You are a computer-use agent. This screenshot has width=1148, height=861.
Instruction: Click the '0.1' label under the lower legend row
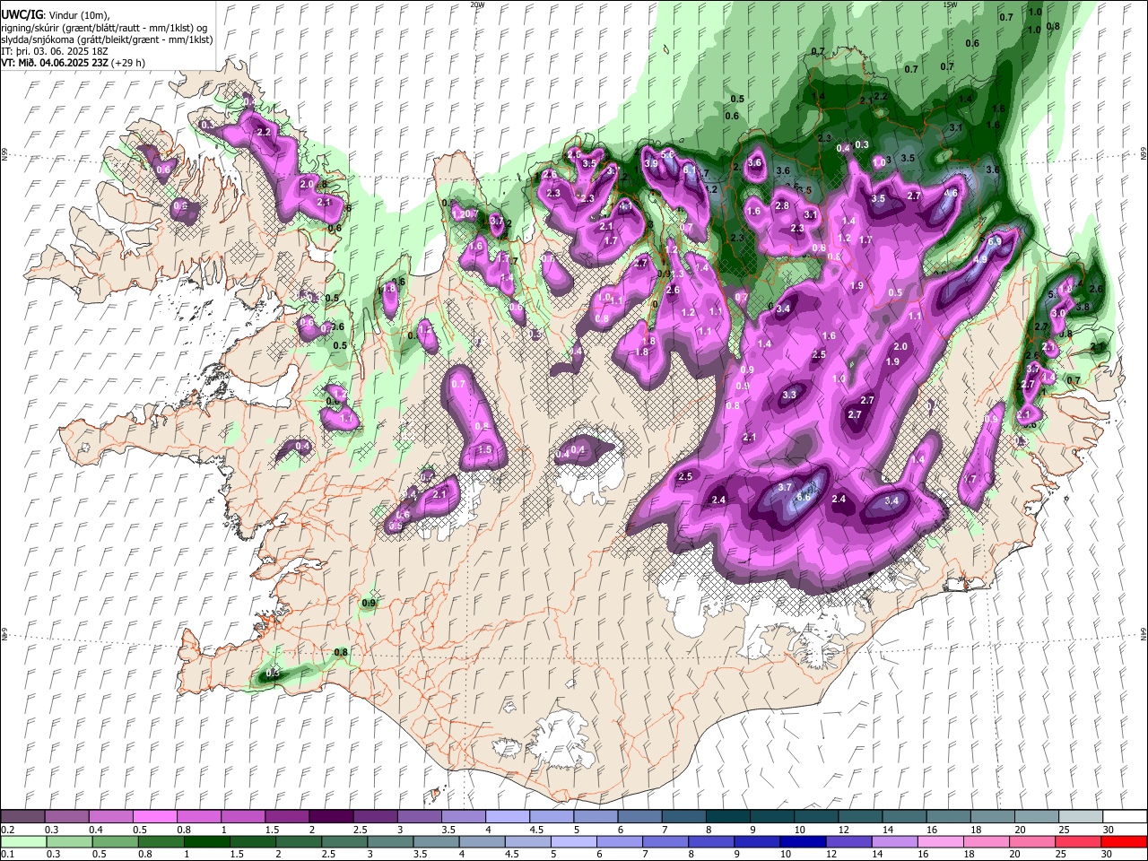pos(7,854)
